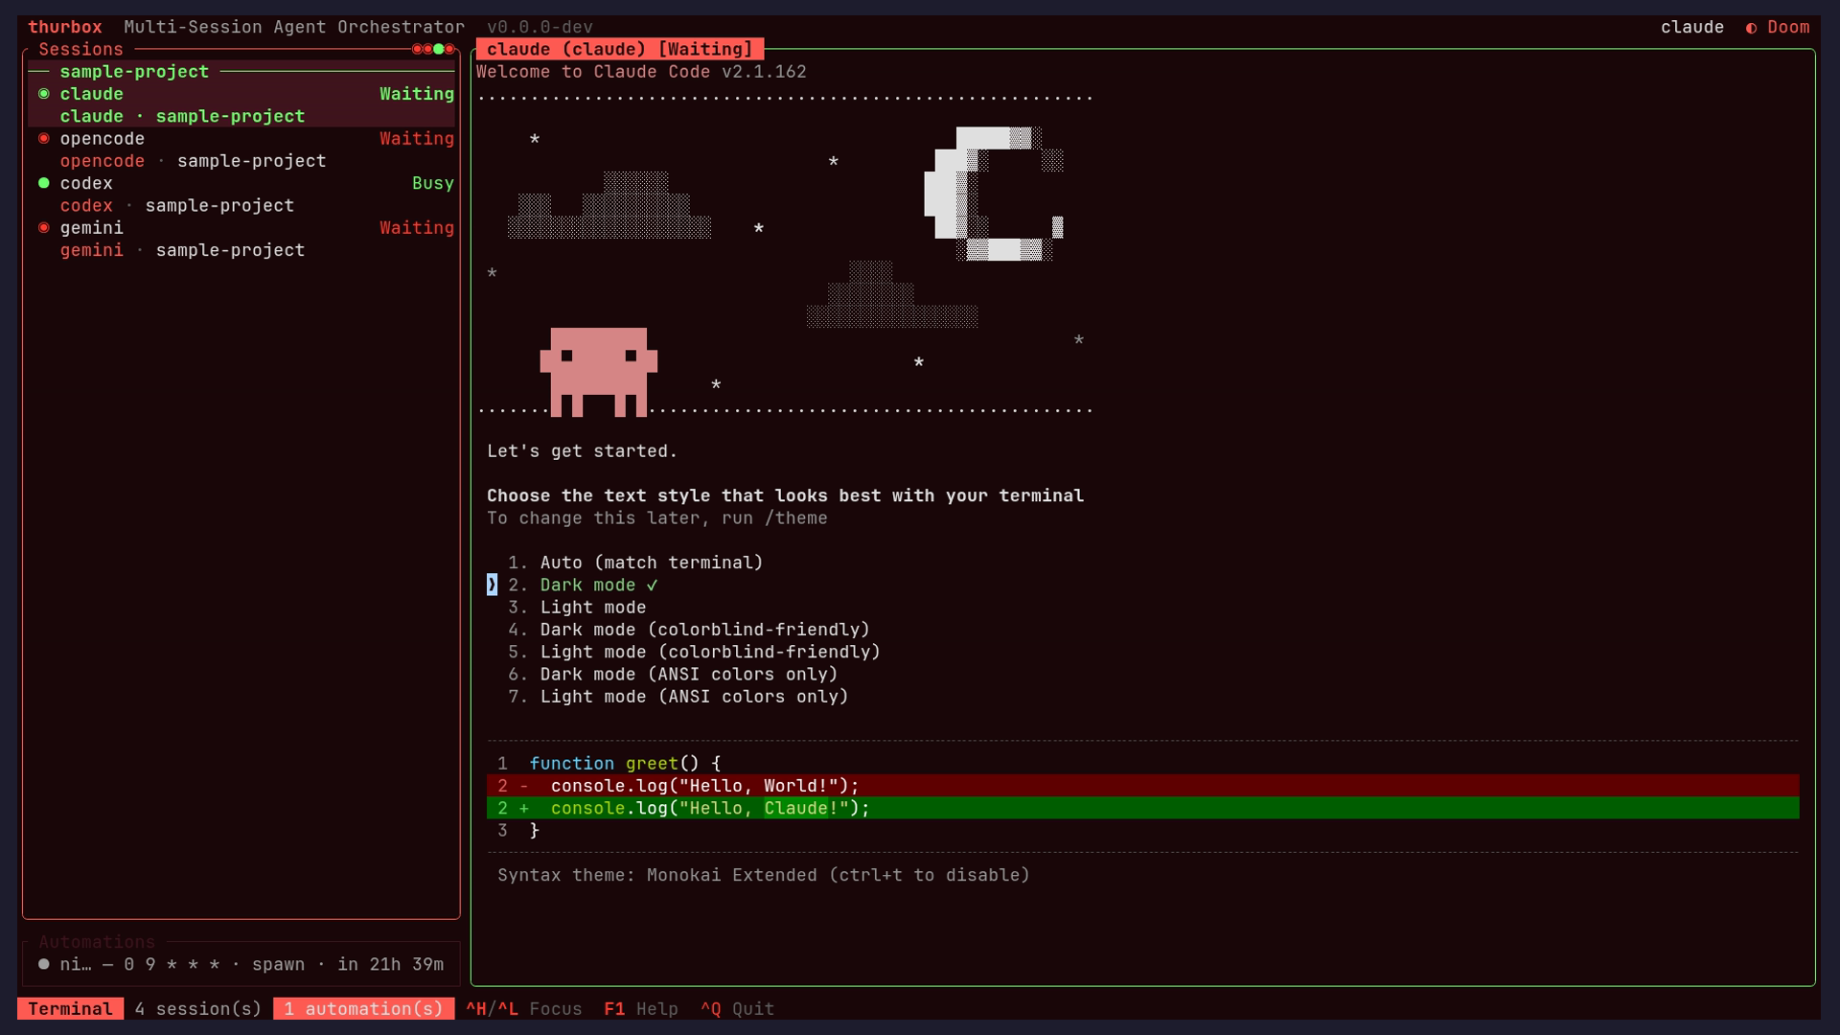1840x1035 pixels.
Task: Select the codex session row
Action: pos(241,194)
